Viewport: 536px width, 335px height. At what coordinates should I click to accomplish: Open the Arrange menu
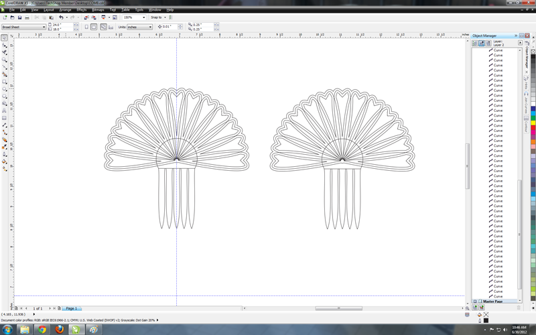pos(65,10)
